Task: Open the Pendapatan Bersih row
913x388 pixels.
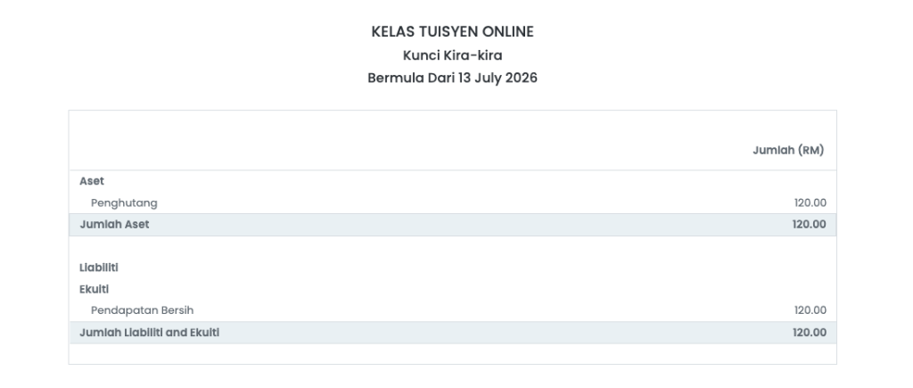Action: coord(452,310)
